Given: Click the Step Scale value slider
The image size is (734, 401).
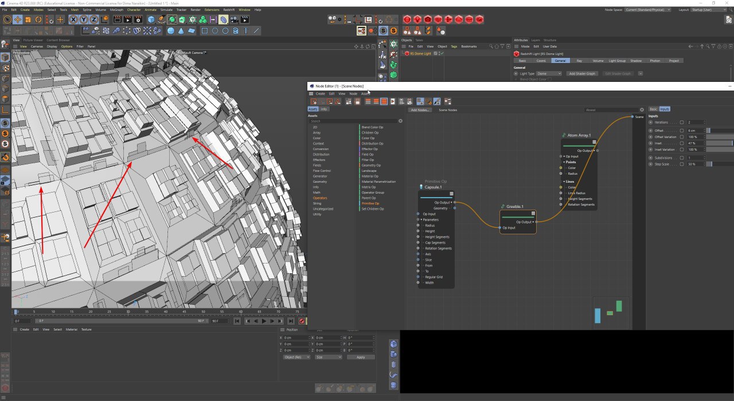Looking at the screenshot, I should (x=720, y=164).
